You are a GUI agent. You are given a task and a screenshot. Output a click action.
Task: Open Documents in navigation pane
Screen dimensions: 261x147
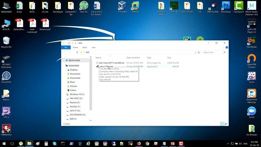tap(75, 74)
